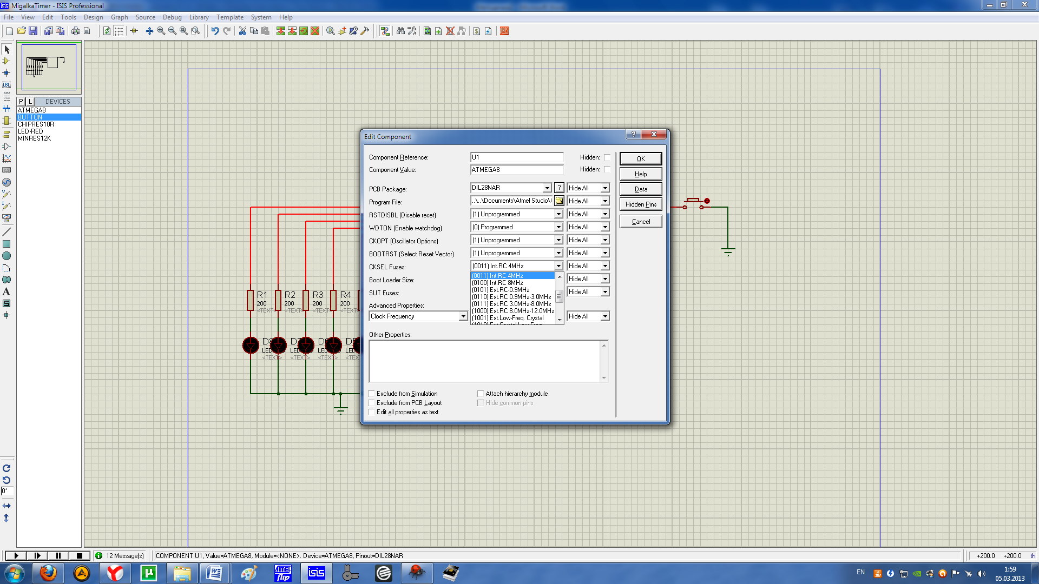This screenshot has height=584, width=1039.
Task: Toggle Hidden checkbox for Component Reference
Action: coord(607,157)
